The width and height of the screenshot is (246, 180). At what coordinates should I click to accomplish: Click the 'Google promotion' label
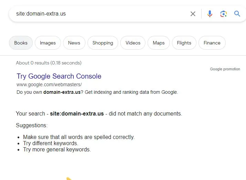click(225, 69)
